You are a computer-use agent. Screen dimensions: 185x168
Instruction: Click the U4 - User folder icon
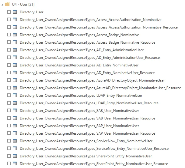point(7,5)
